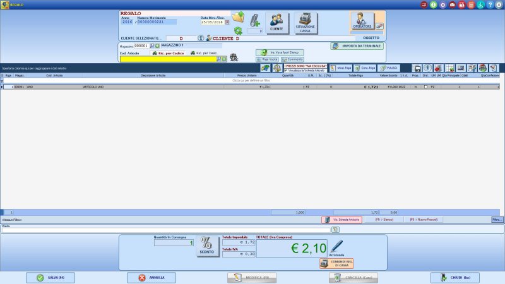The image size is (505, 284).
Task: Focus the Nota text field
Action: 166,230
